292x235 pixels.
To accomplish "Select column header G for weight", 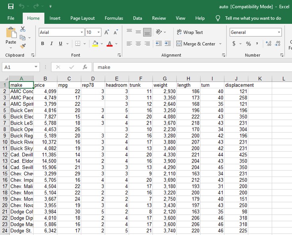I will point(164,79).
